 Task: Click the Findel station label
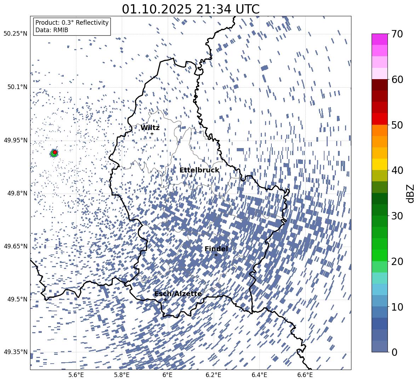pyautogui.click(x=216, y=249)
